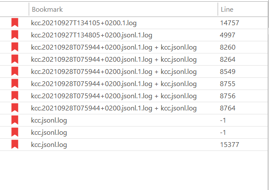Click the bookmark flag beside line 8264
The image size is (269, 190).
pyautogui.click(x=15, y=59)
